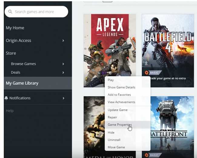This screenshot has width=197, height=158.
Task: Expand the Notifications chevron
Action: click(63, 98)
